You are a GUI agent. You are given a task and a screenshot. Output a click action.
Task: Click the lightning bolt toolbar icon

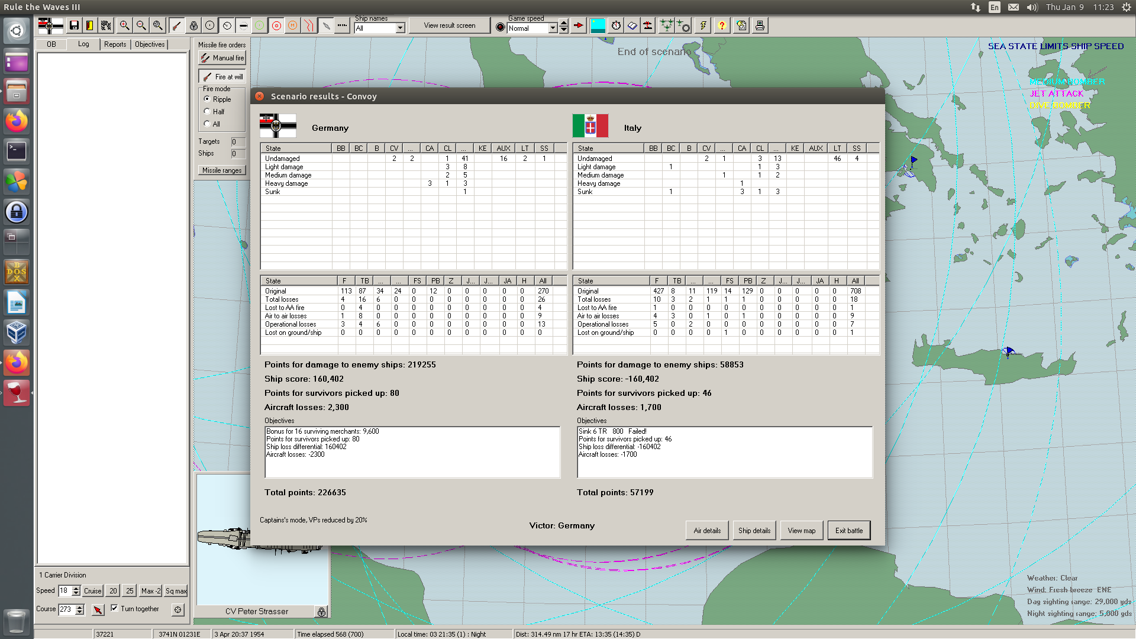[x=703, y=25]
